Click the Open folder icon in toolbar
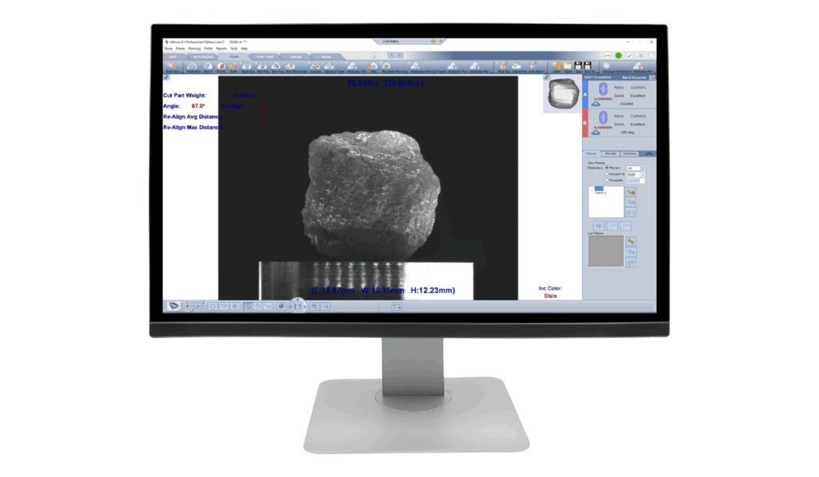819x477 pixels. point(568,66)
